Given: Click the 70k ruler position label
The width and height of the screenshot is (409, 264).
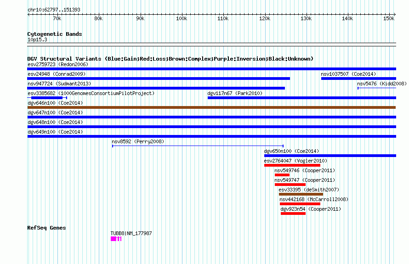Looking at the screenshot, I should [x=57, y=18].
